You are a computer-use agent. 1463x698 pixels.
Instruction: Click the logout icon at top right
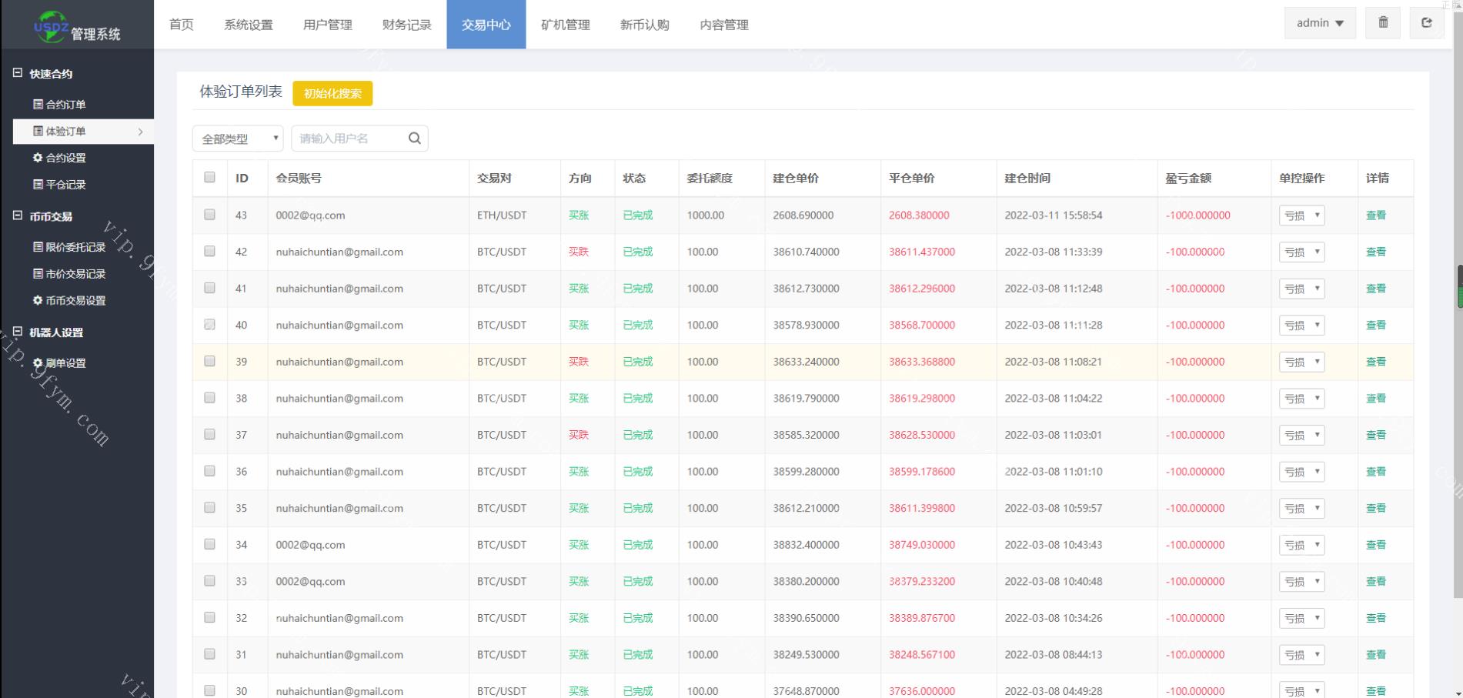tap(1426, 23)
